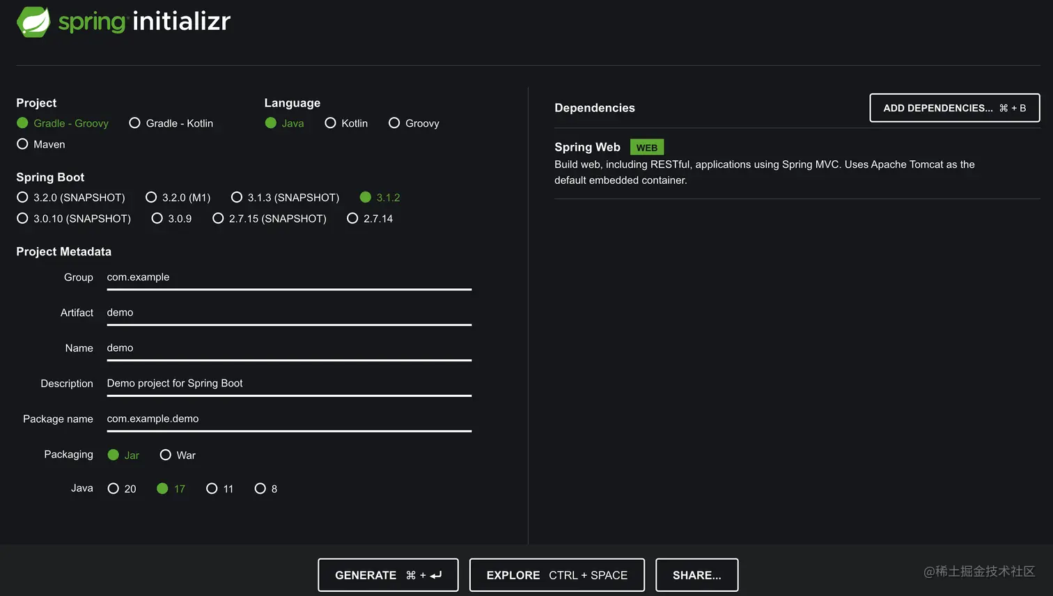This screenshot has width=1053, height=596.
Task: Focus the Group input field
Action: (289, 277)
